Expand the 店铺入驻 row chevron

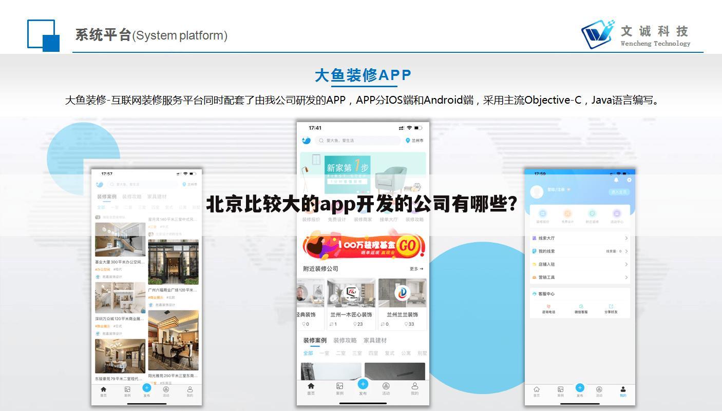[x=626, y=264]
